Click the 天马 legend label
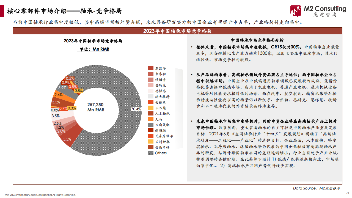Screen dimensions: 352x198 [159, 119]
